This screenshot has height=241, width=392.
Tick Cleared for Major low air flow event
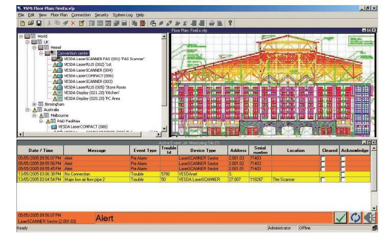323,180
